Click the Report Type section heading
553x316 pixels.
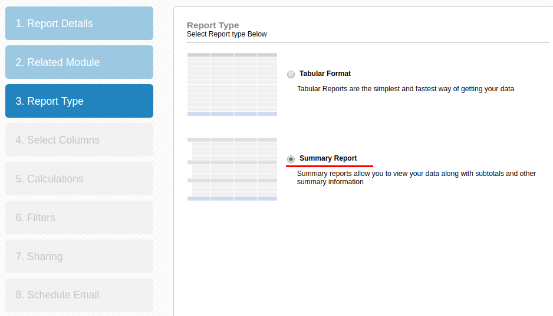(x=213, y=25)
